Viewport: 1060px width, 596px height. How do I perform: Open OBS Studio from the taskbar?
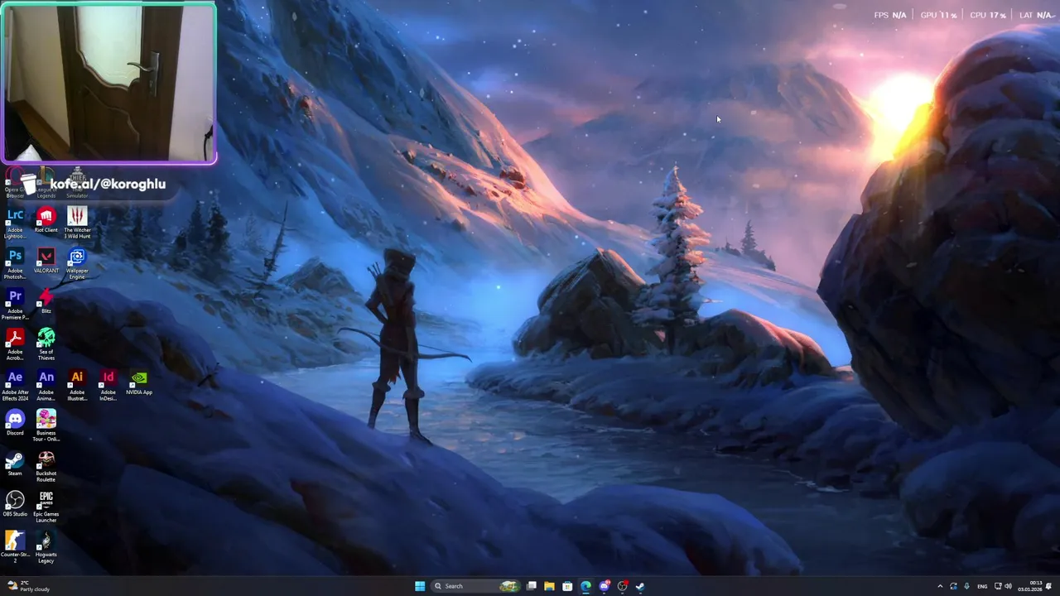point(622,586)
